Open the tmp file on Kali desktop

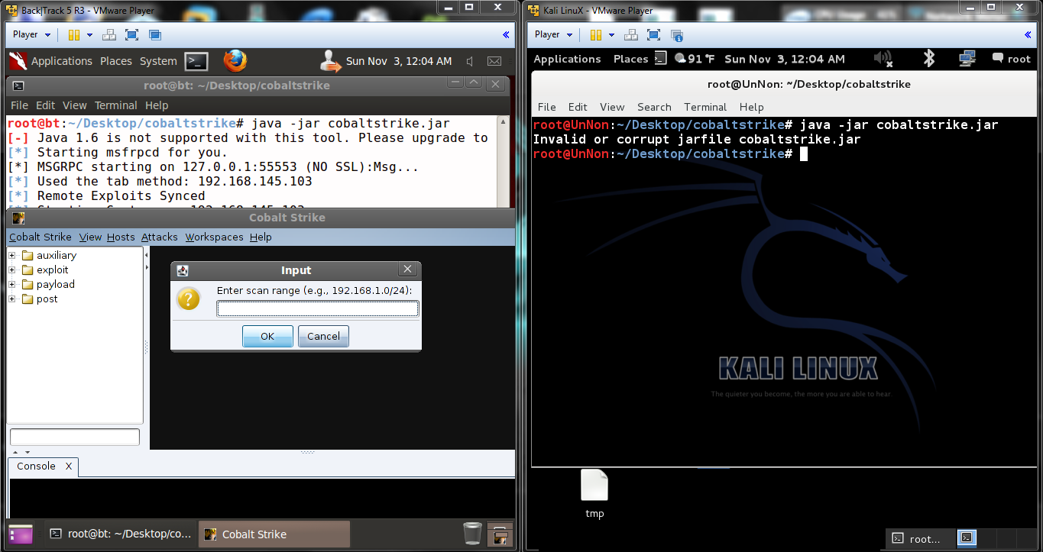[x=594, y=493]
